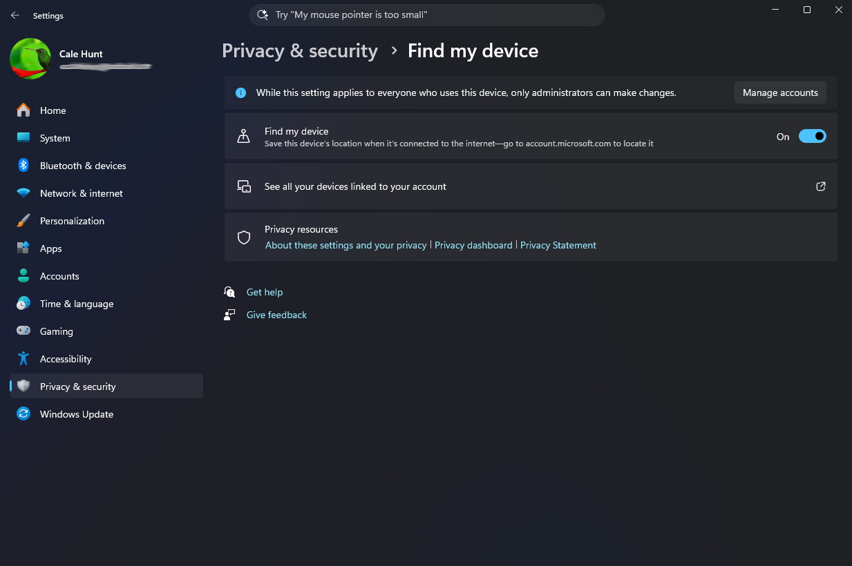
Task: Open See all your devices linked row
Action: (531, 186)
